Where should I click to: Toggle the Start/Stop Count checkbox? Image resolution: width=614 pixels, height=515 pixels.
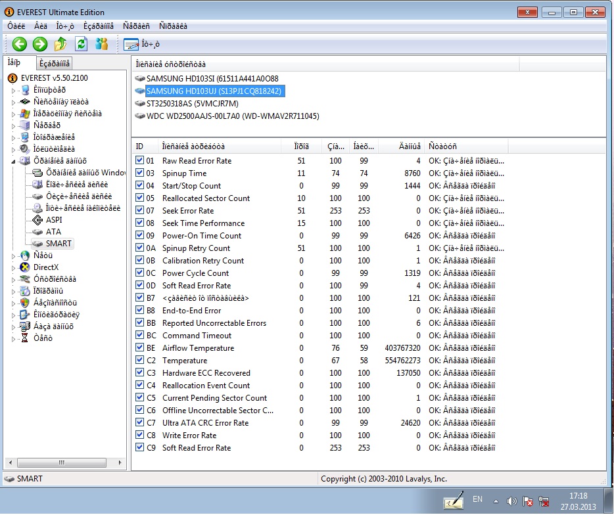tap(139, 185)
